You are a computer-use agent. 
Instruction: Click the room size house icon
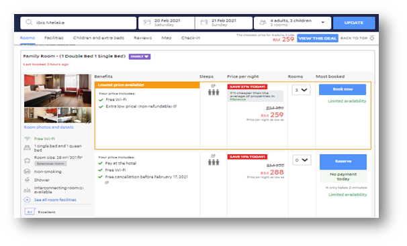tap(28, 160)
